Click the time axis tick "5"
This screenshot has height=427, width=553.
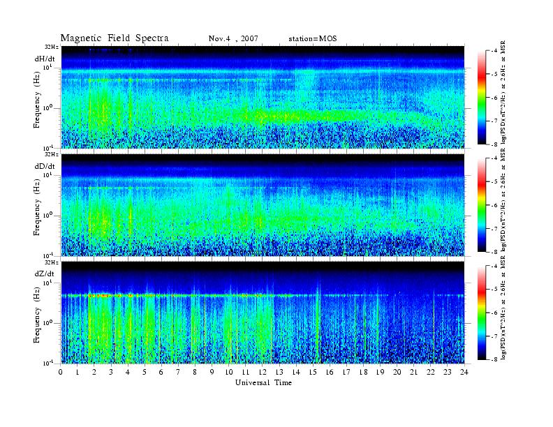tap(145, 372)
